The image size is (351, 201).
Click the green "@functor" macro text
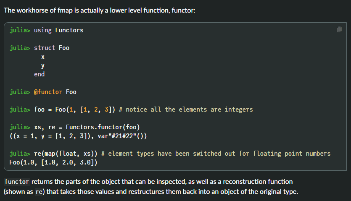point(48,92)
